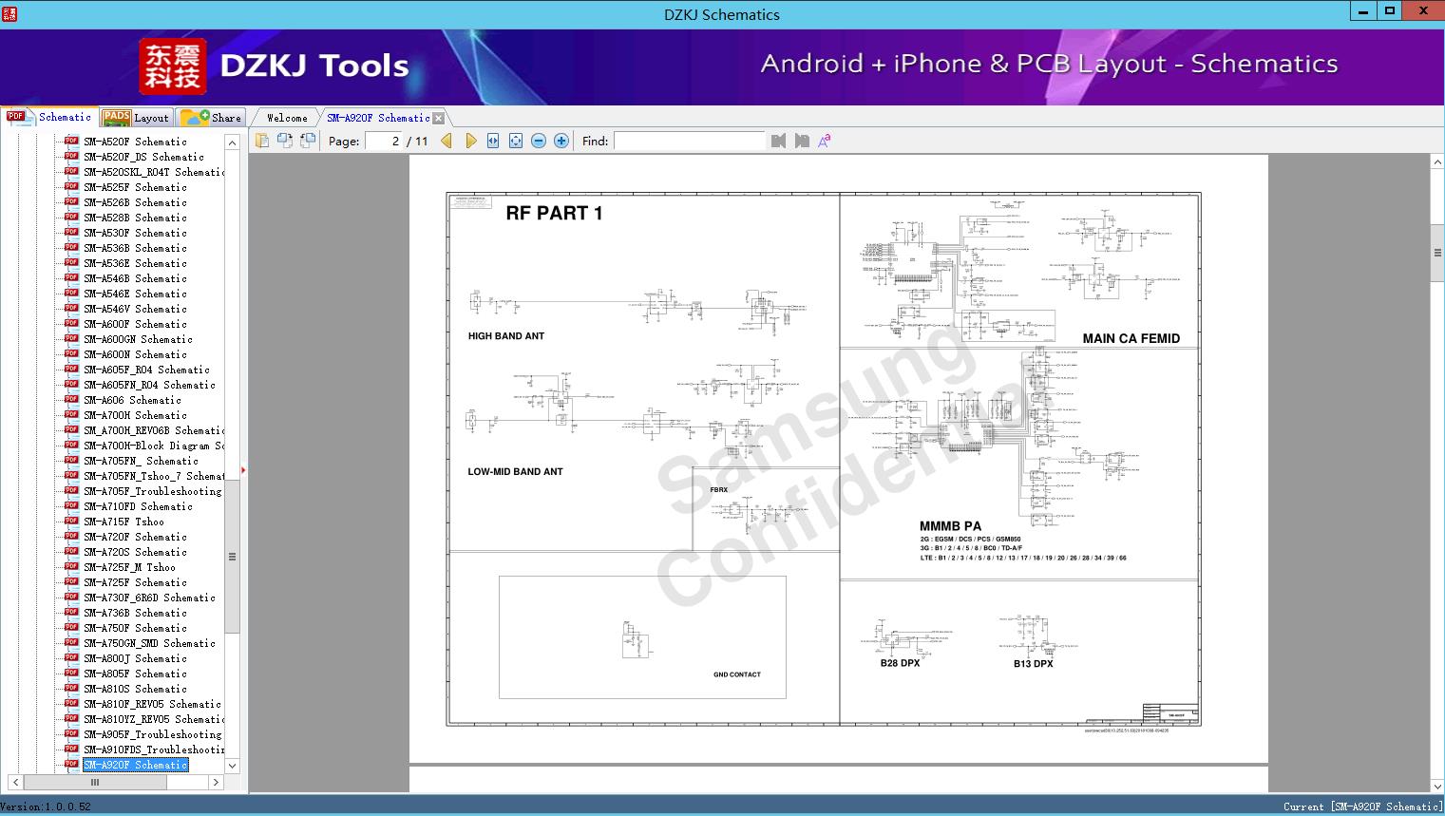
Task: Select SM-A606 Schematic
Action: click(x=132, y=400)
